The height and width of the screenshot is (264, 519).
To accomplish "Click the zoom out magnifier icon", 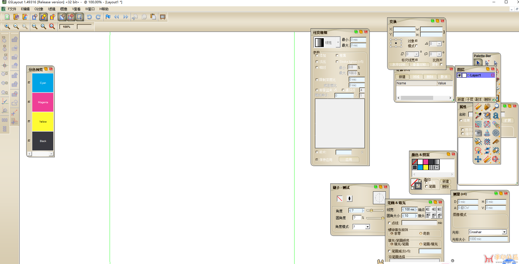I will 16,26.
